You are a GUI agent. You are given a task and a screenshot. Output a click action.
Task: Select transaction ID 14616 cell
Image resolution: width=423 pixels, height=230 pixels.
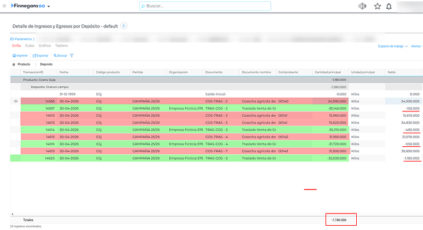point(39,144)
